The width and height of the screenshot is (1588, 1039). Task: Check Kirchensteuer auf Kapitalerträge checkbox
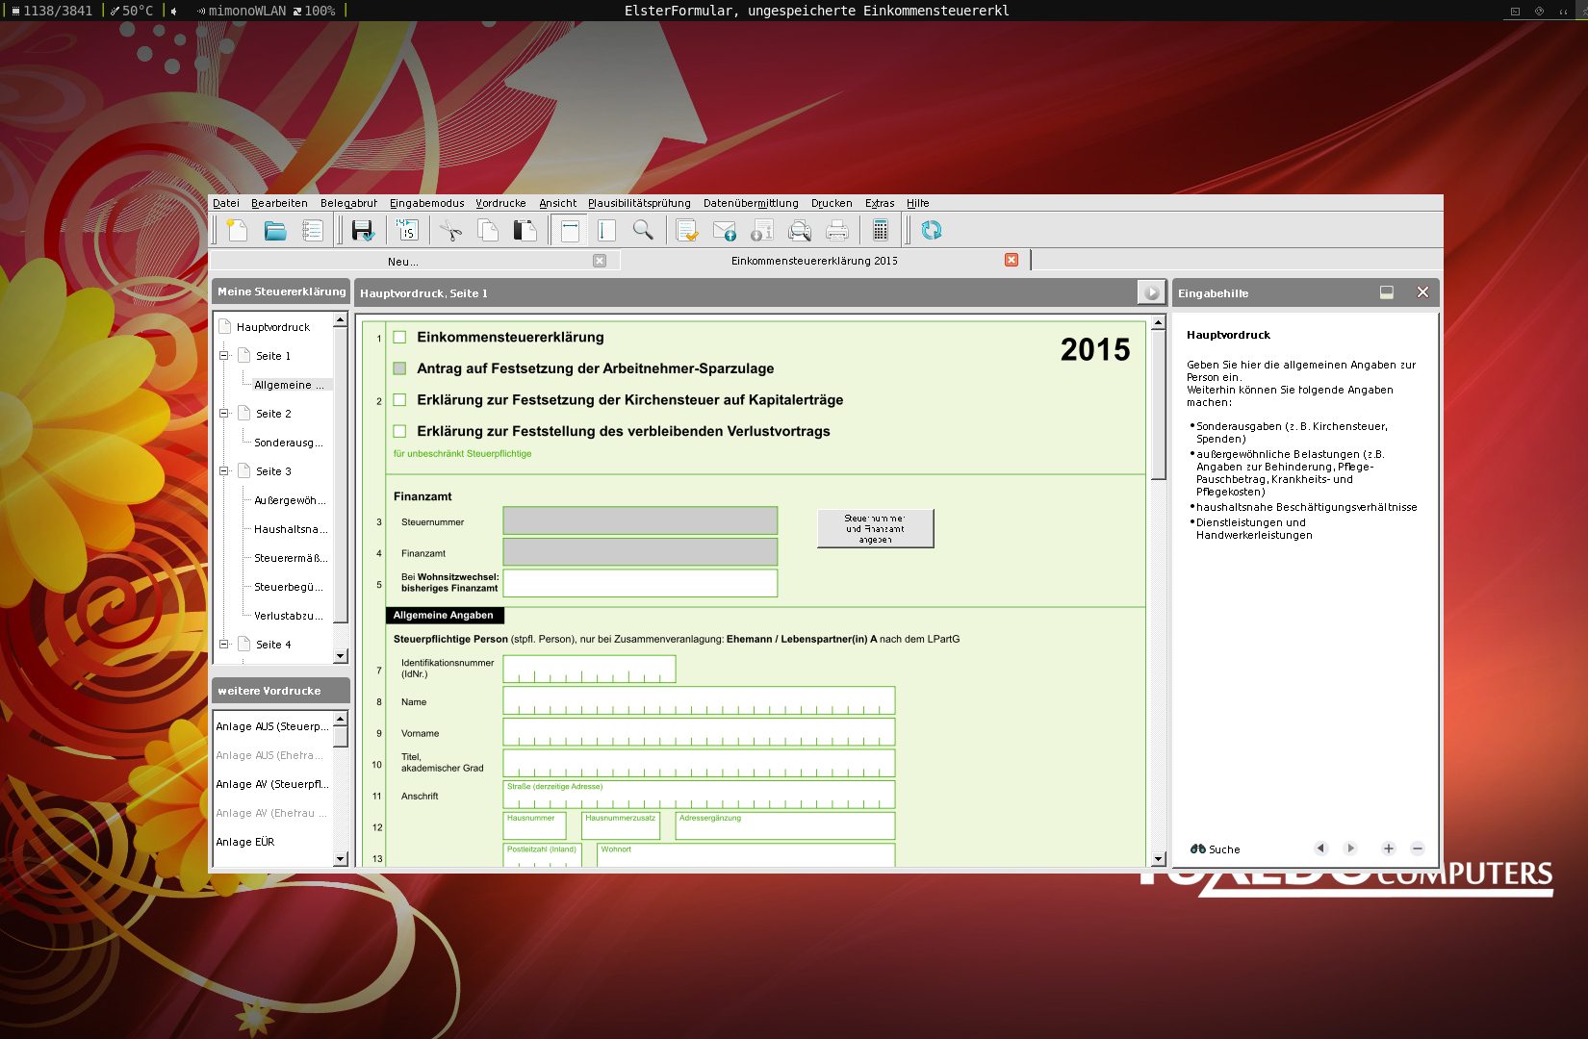pyautogui.click(x=399, y=400)
